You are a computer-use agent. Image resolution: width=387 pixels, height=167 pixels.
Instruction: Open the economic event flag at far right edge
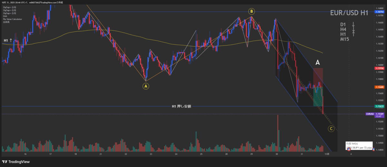pyautogui.click(x=373, y=150)
